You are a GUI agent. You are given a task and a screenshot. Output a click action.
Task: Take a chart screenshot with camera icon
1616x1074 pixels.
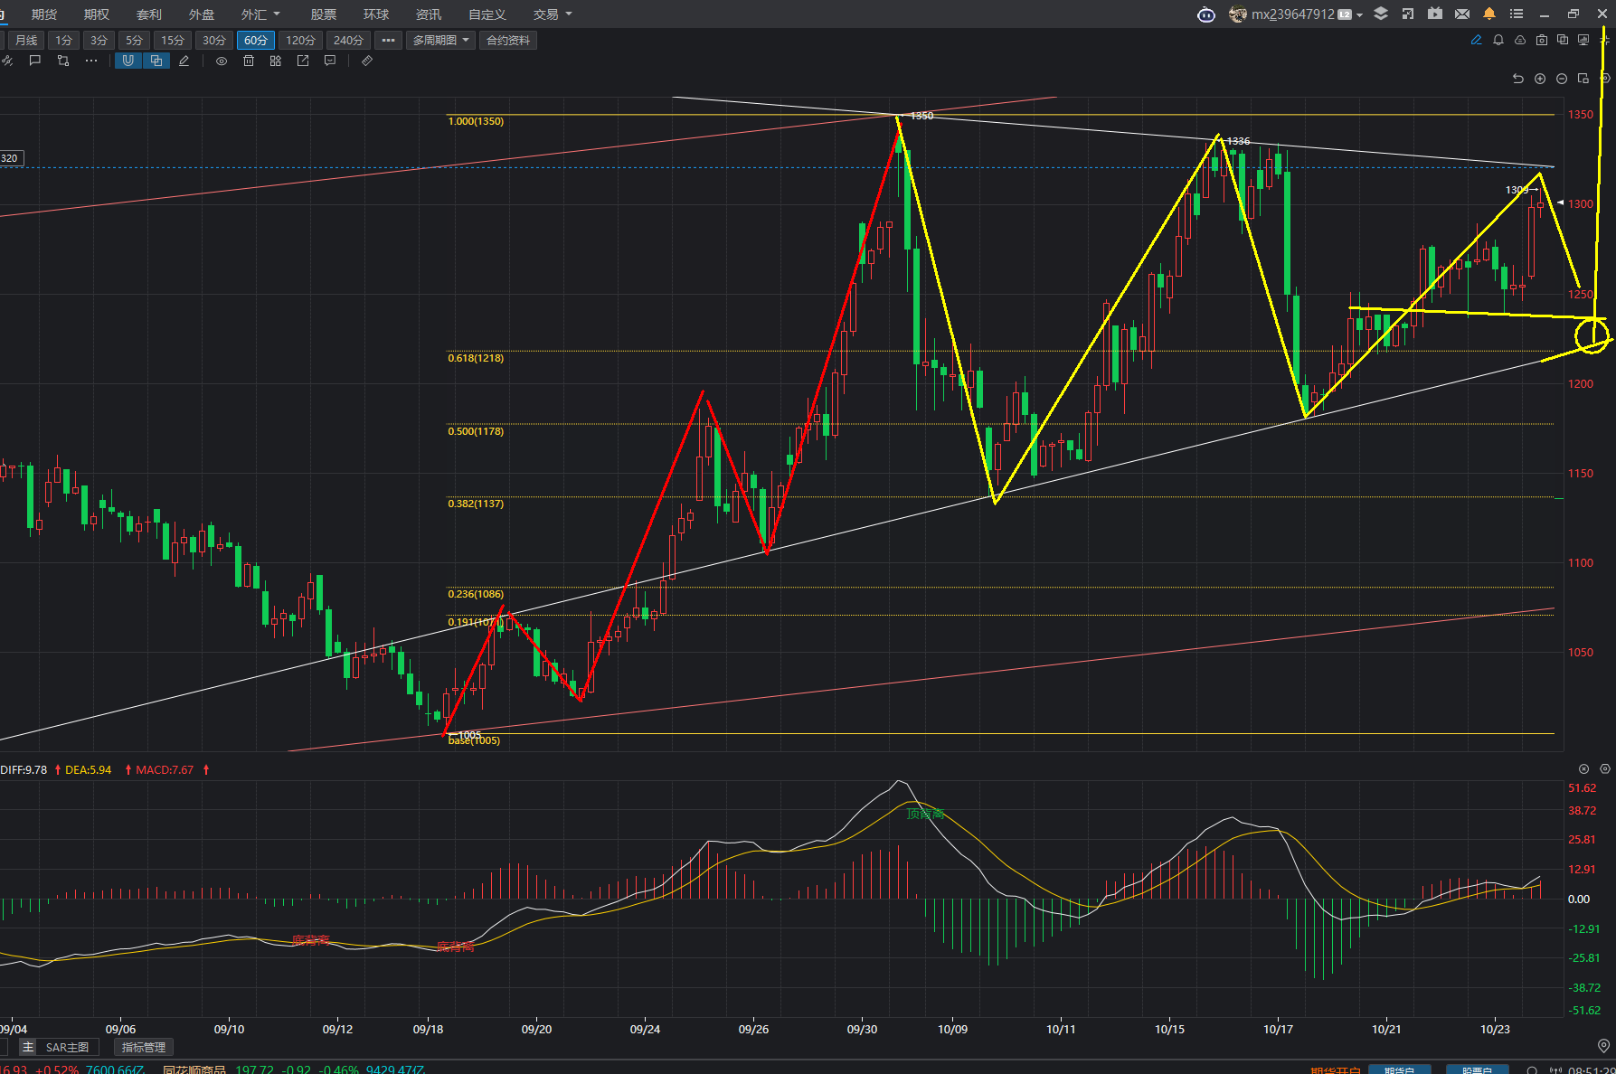(x=1542, y=40)
